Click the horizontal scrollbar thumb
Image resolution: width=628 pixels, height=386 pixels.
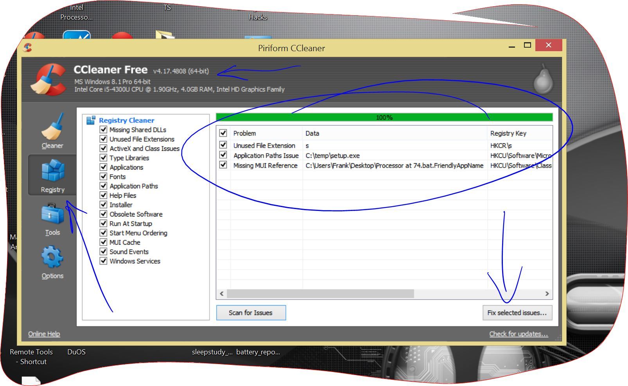point(320,293)
